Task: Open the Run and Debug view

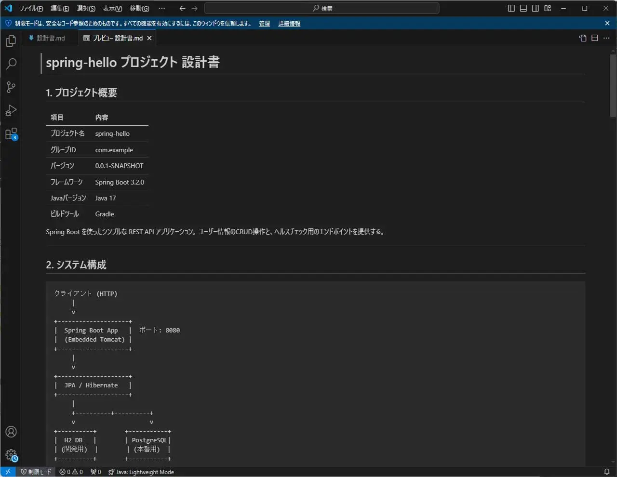Action: [x=11, y=110]
